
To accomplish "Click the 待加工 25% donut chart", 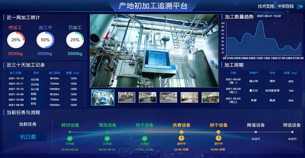I will (16, 40).
